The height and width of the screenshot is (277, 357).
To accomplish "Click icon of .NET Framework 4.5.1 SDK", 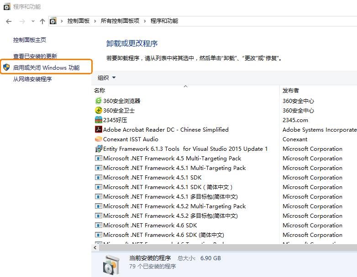I will 98,177.
